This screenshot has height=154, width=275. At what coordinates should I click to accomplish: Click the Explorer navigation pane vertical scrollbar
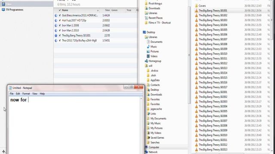(x=189, y=55)
